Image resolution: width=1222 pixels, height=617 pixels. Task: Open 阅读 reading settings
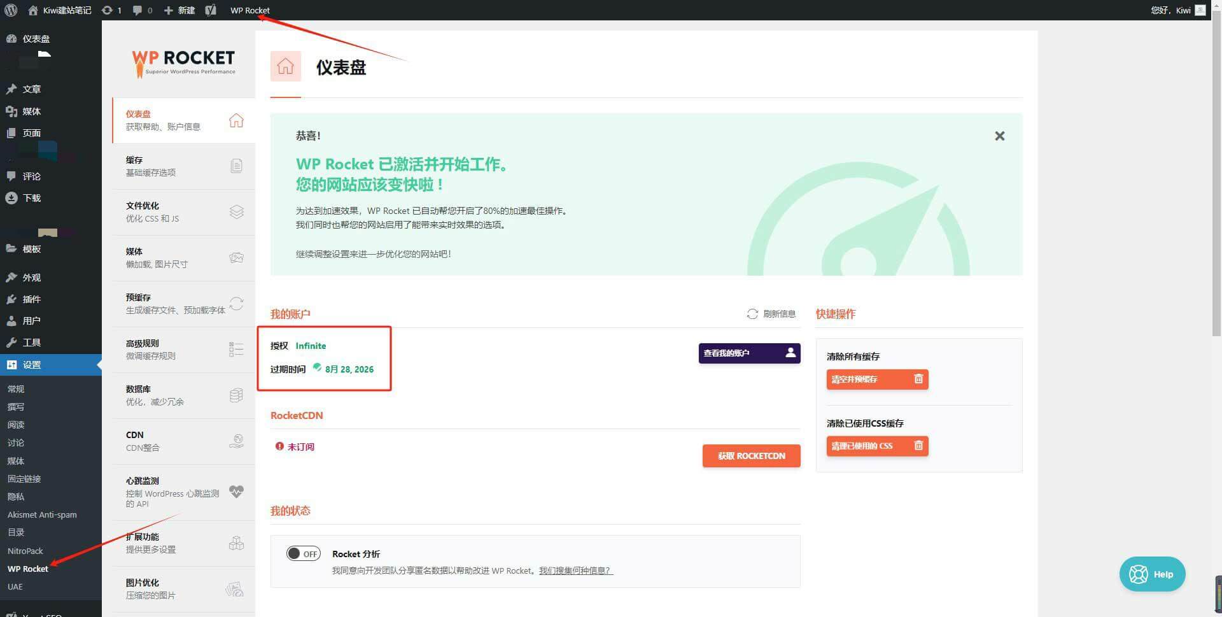(x=16, y=424)
